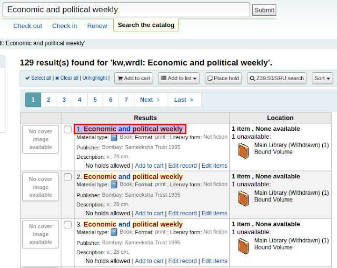Click book material type icon in result 1
337x268 pixels.
[114, 137]
